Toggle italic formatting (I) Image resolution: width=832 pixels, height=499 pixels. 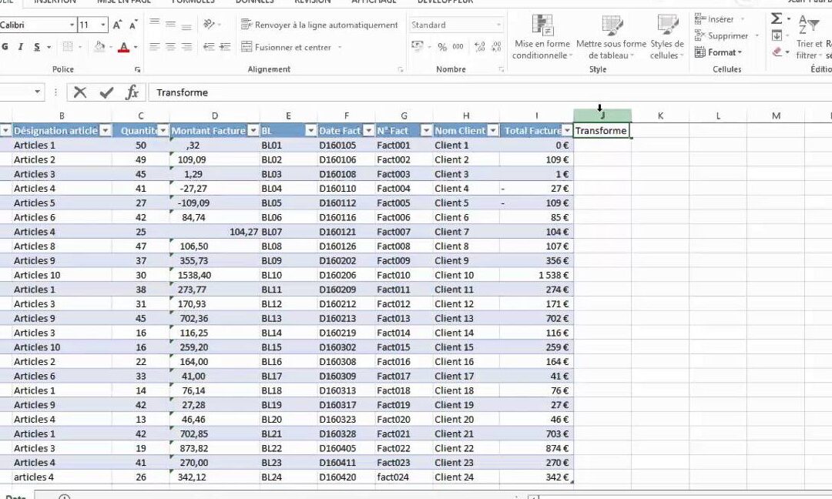pyautogui.click(x=20, y=47)
